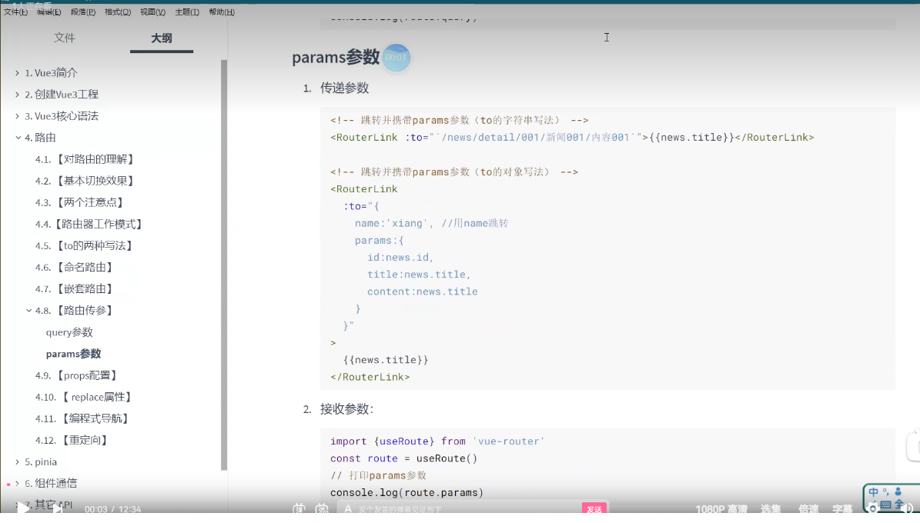
Task: Open the 视图(V) menu
Action: click(152, 12)
